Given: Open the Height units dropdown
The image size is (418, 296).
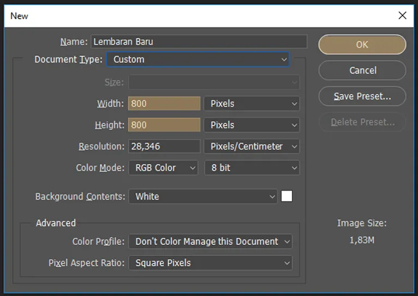Looking at the screenshot, I should pyautogui.click(x=252, y=125).
